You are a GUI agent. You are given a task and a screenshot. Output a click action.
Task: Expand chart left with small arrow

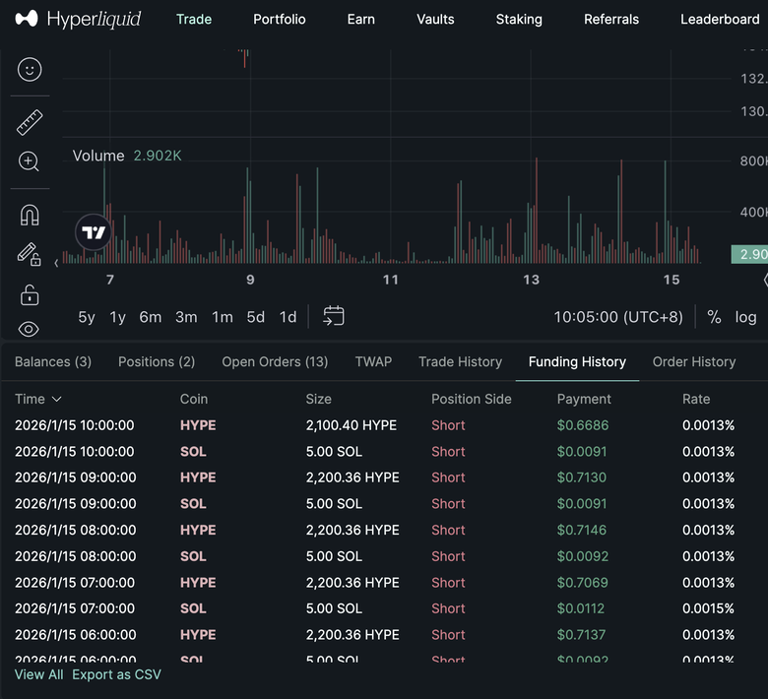[x=56, y=263]
